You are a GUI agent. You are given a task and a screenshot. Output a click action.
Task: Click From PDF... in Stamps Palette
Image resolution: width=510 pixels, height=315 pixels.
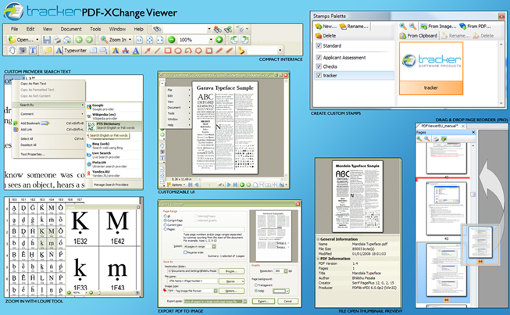475,27
